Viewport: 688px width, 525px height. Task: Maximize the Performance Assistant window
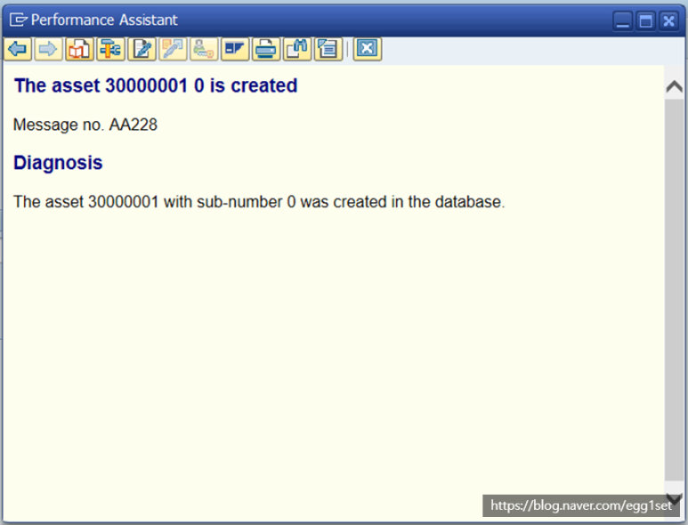click(x=646, y=21)
